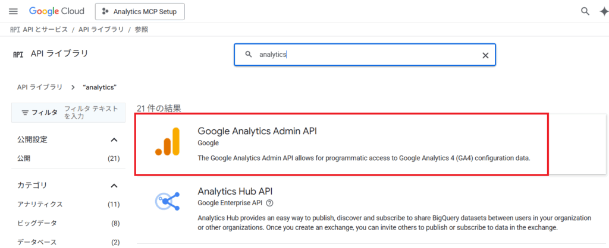Open the Google Analytics Admin API result title

(x=257, y=131)
